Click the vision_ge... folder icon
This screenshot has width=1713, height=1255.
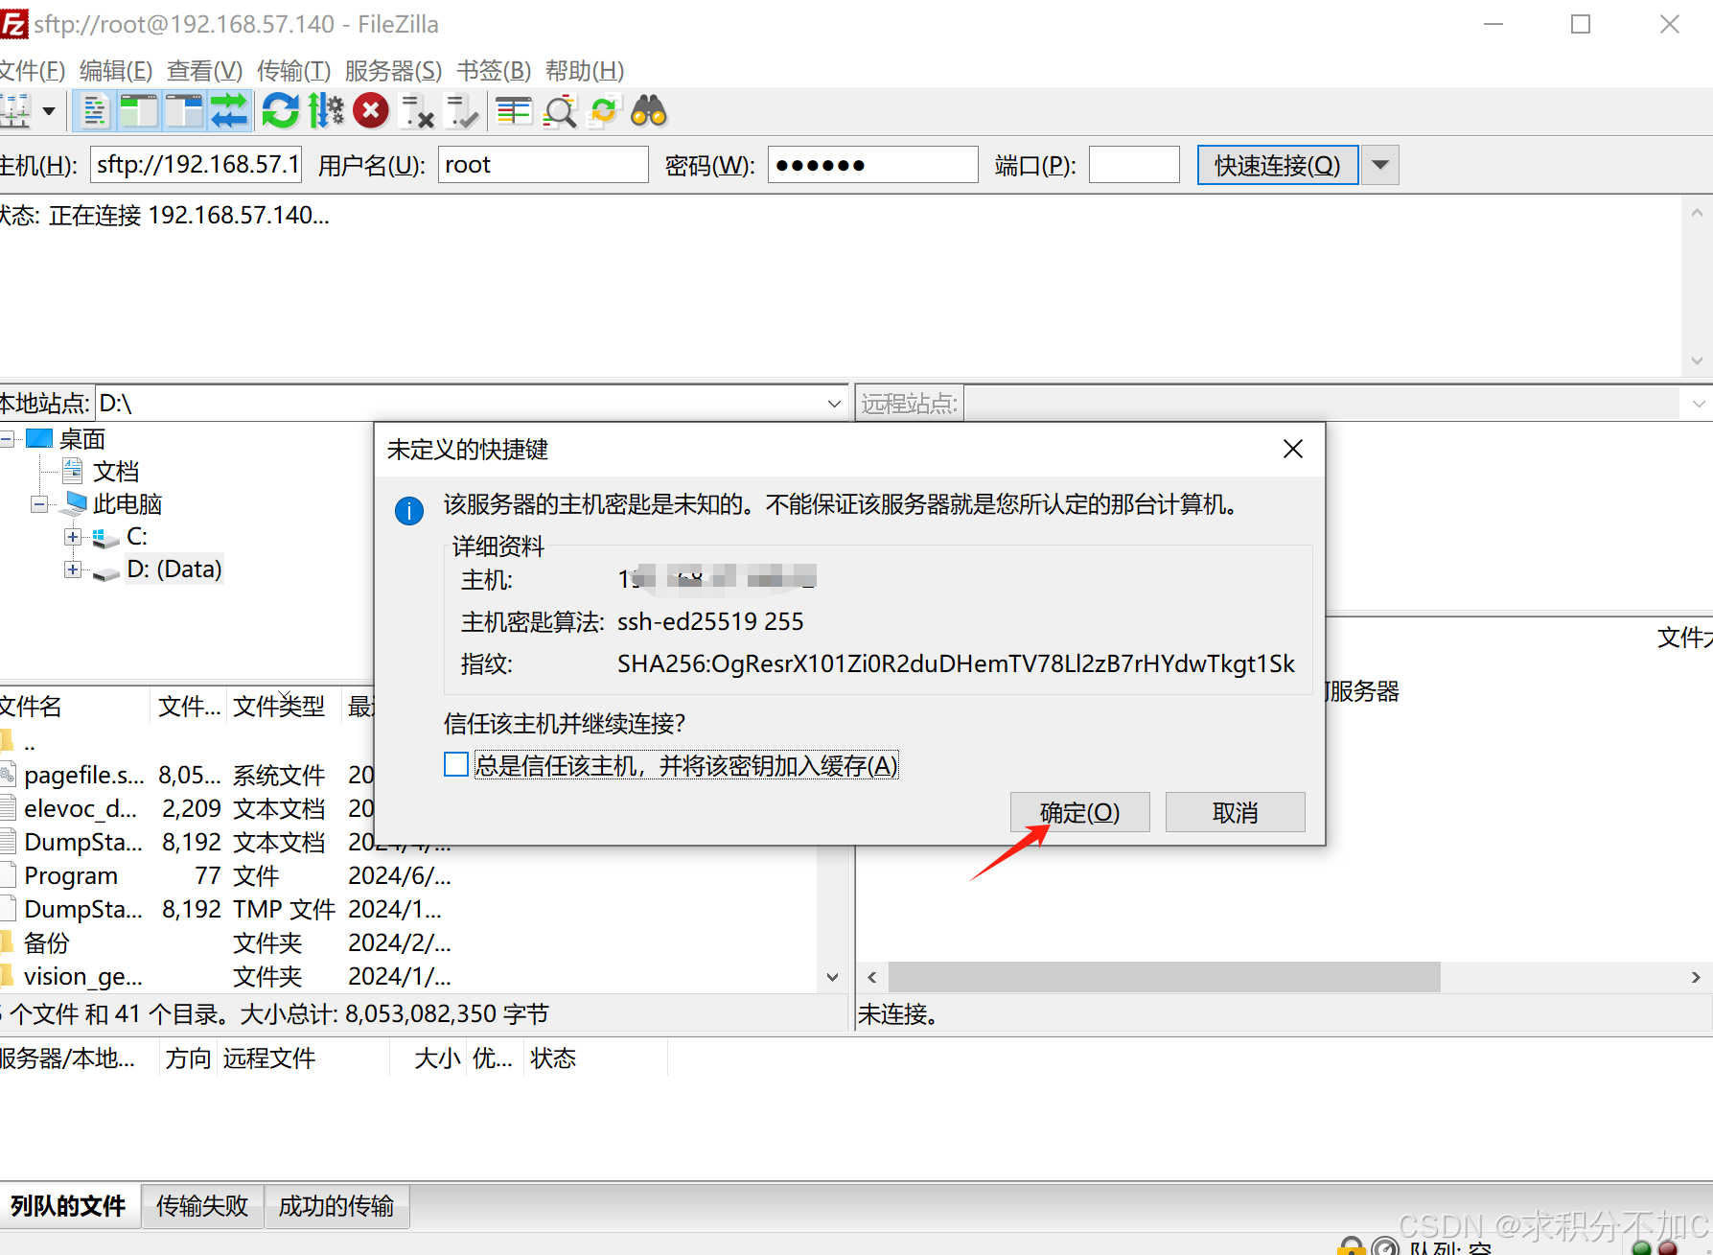coord(7,976)
